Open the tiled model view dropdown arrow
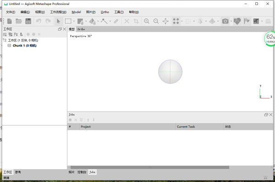 (218, 21)
